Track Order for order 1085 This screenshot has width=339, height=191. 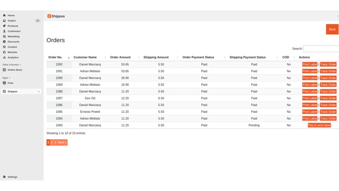[328, 112]
